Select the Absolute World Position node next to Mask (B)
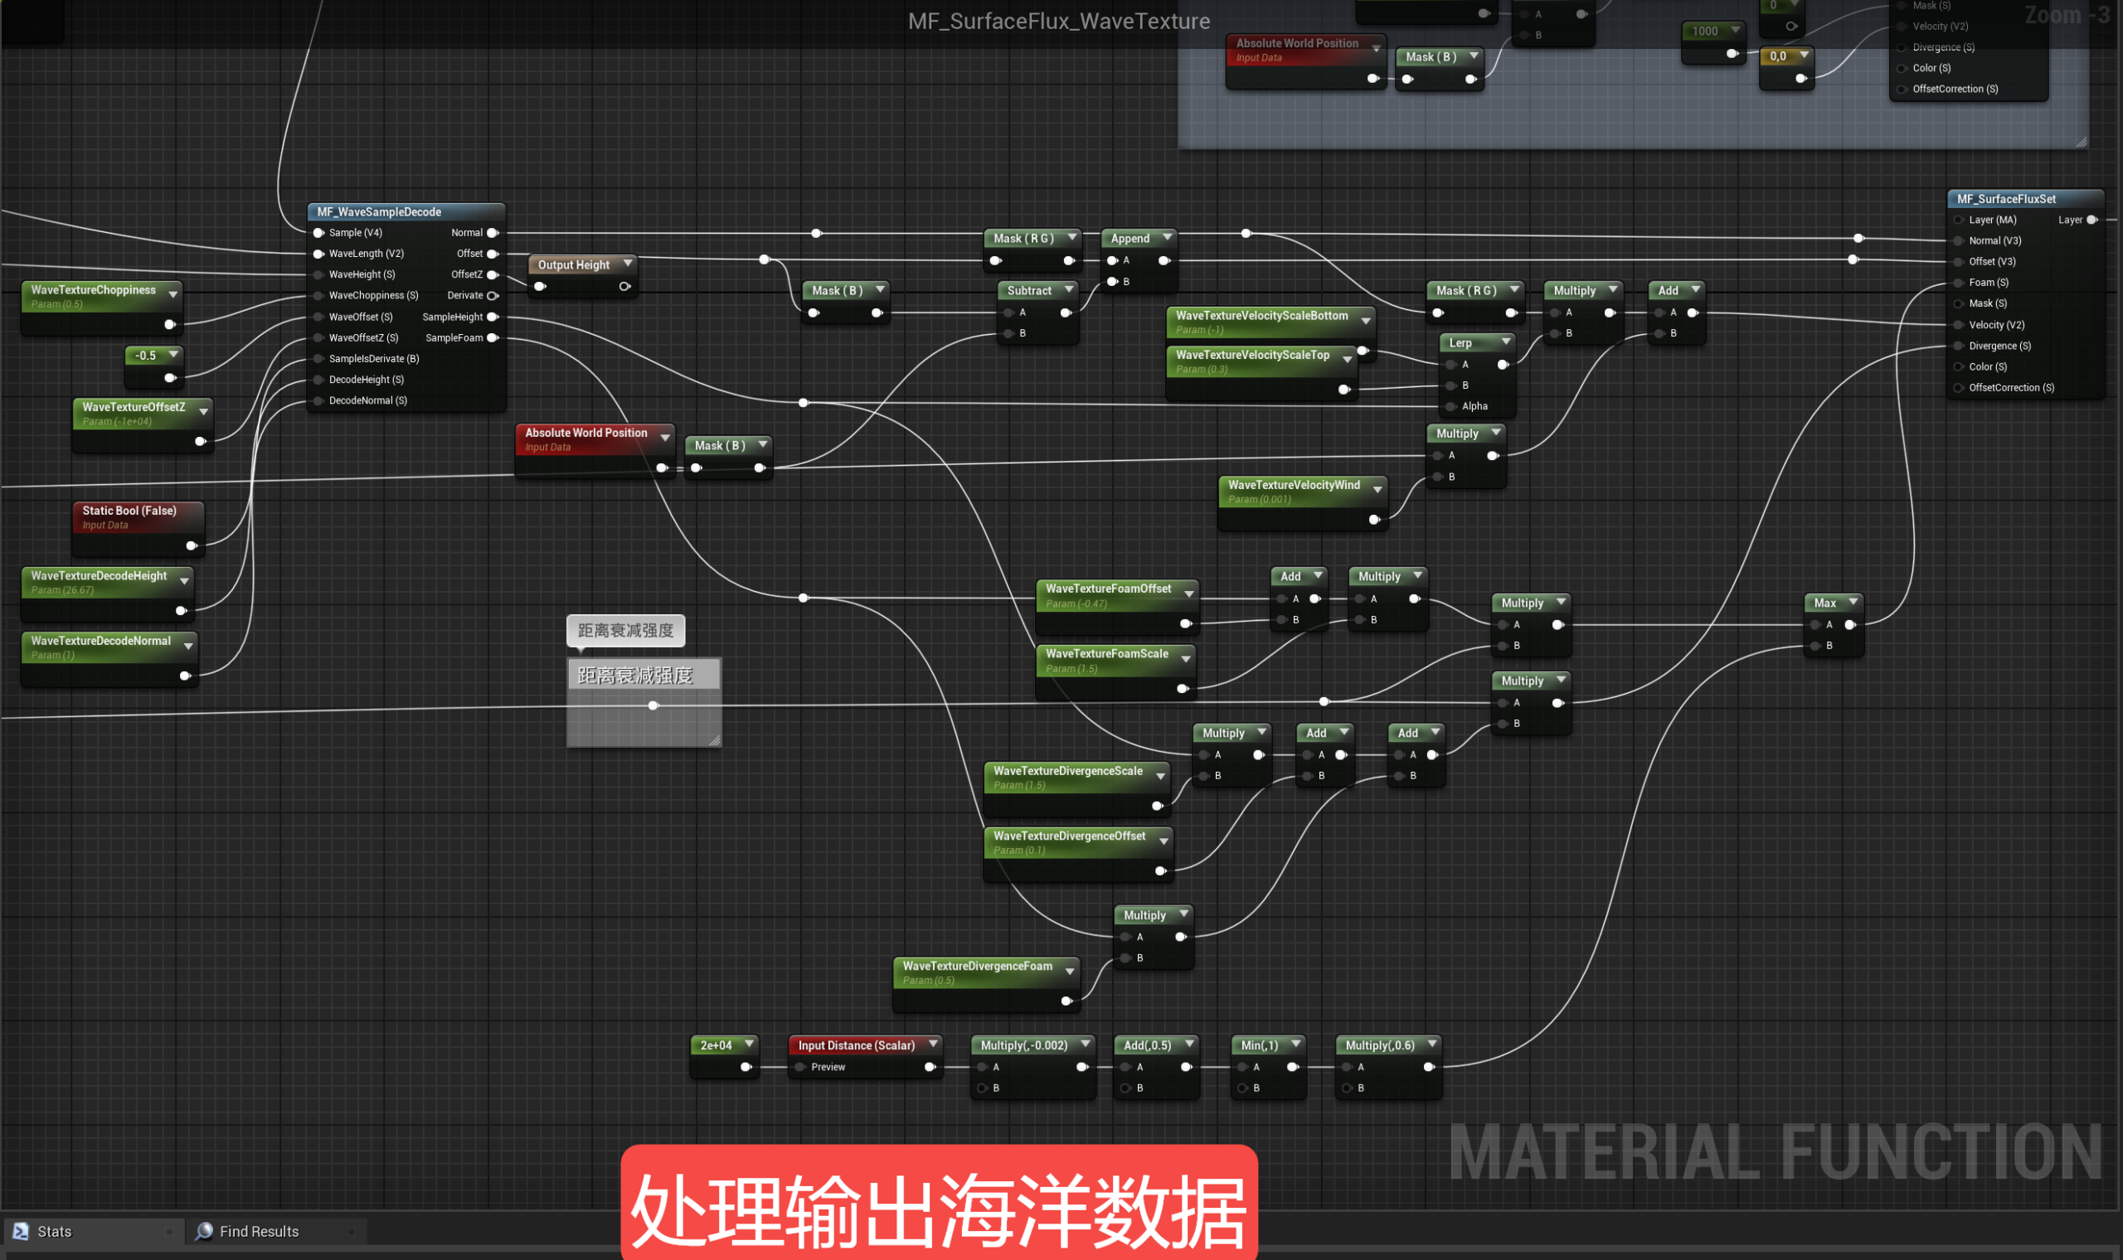This screenshot has height=1260, width=2123. pos(586,433)
